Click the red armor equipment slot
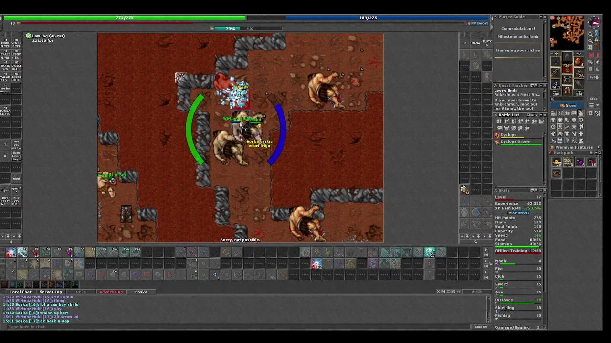 coord(567,68)
